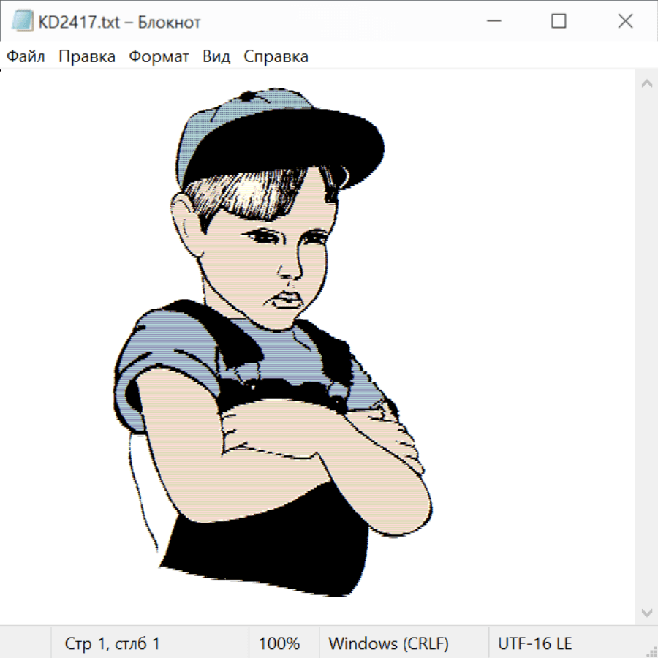Open the Файл menu
The image size is (658, 658).
click(26, 57)
